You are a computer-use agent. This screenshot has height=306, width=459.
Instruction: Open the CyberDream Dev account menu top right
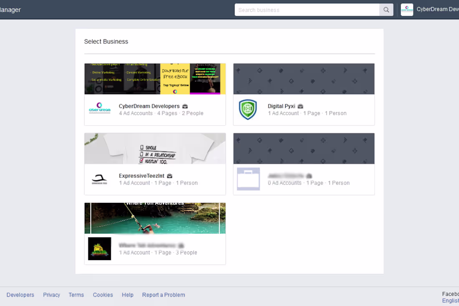tap(436, 9)
